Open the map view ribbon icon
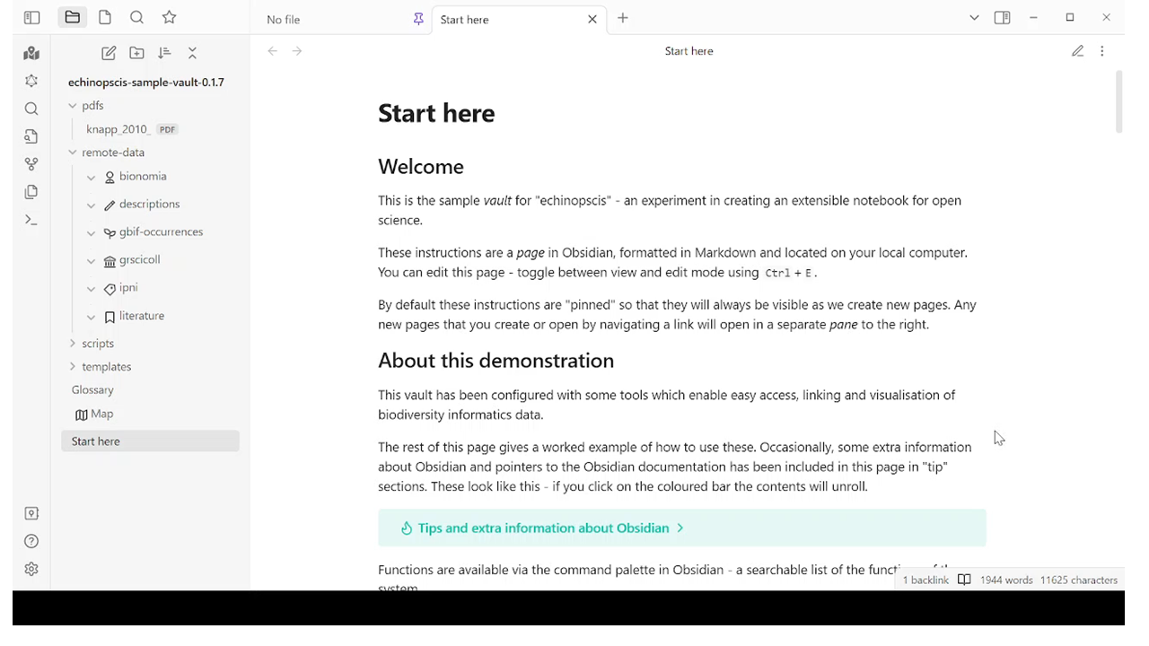The height and width of the screenshot is (646, 1149). pos(31,54)
